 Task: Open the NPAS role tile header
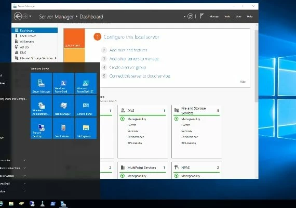196,168
